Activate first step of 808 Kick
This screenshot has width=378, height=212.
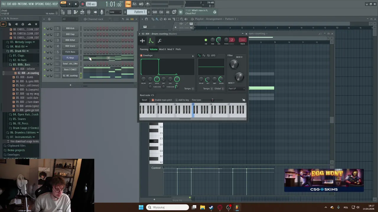coord(85,29)
